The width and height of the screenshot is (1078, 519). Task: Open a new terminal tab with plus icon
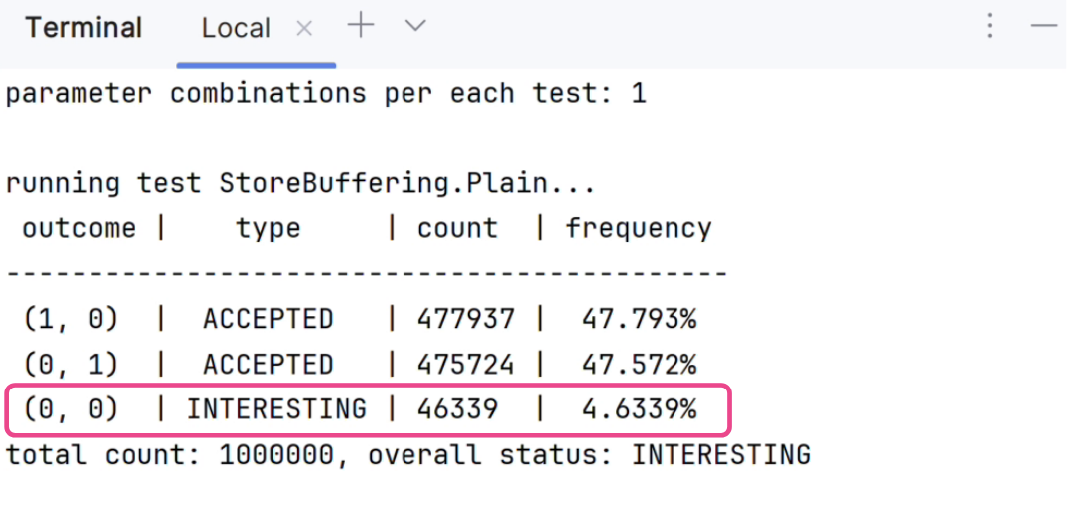(360, 27)
